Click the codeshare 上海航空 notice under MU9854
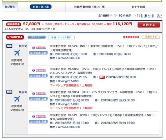This screenshot has width=166, height=140. (x=71, y=108)
